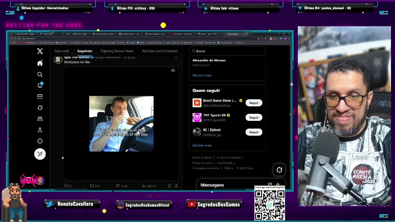Follow TNT Sports BR with Seguir

coord(254,117)
